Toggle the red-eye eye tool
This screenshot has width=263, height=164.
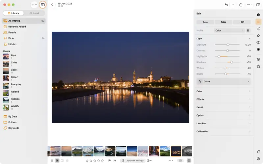coord(258,43)
